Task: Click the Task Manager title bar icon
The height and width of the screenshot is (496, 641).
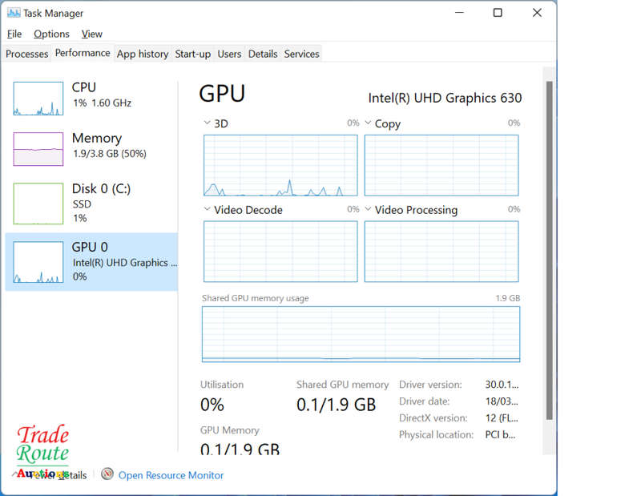Action: tap(14, 13)
